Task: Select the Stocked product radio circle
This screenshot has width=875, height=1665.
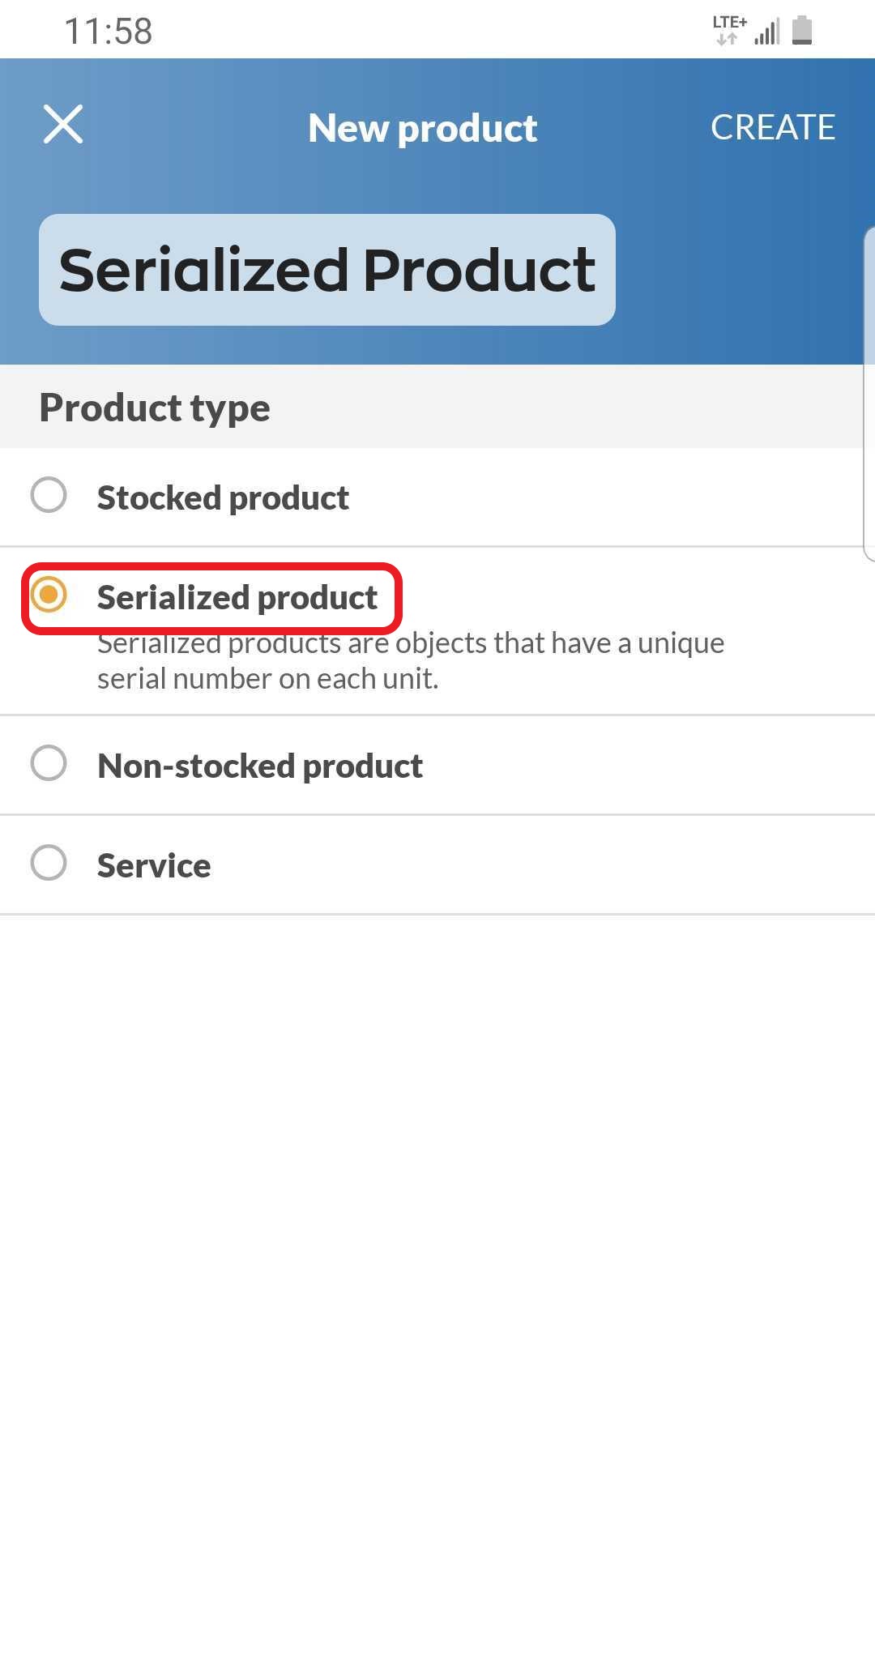Action: click(x=49, y=495)
